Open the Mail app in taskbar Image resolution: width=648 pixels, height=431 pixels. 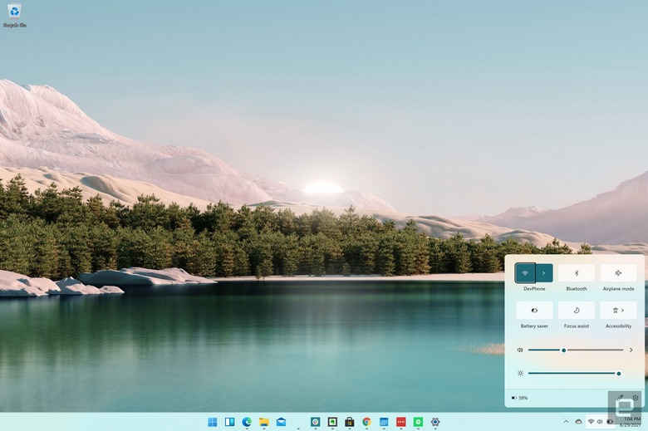(281, 422)
